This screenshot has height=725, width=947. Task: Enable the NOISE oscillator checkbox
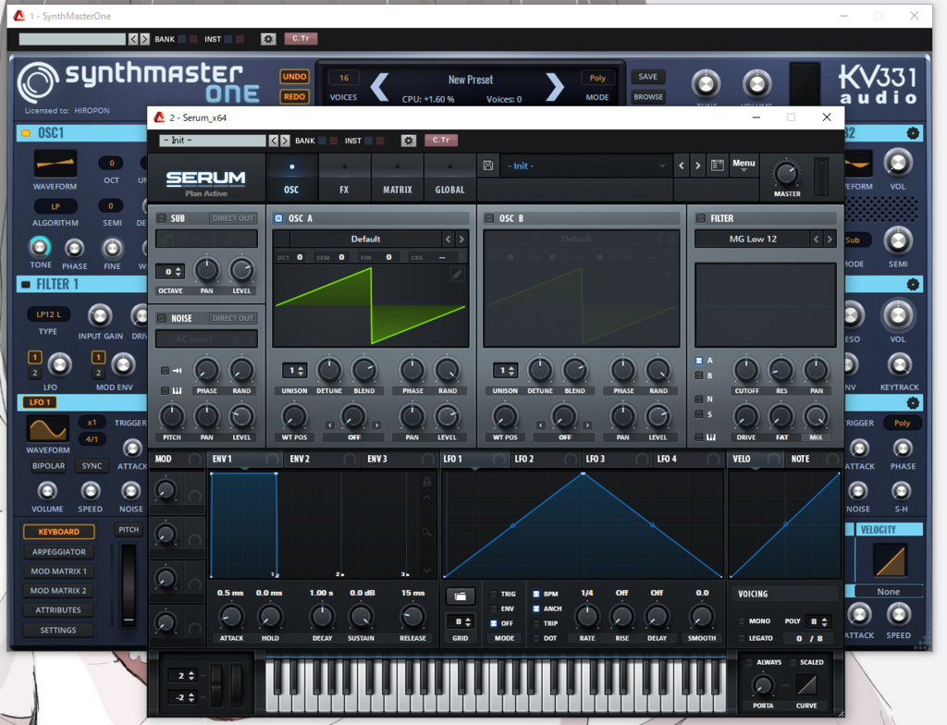coord(161,318)
